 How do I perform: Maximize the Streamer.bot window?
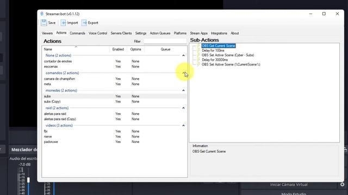click(324, 14)
